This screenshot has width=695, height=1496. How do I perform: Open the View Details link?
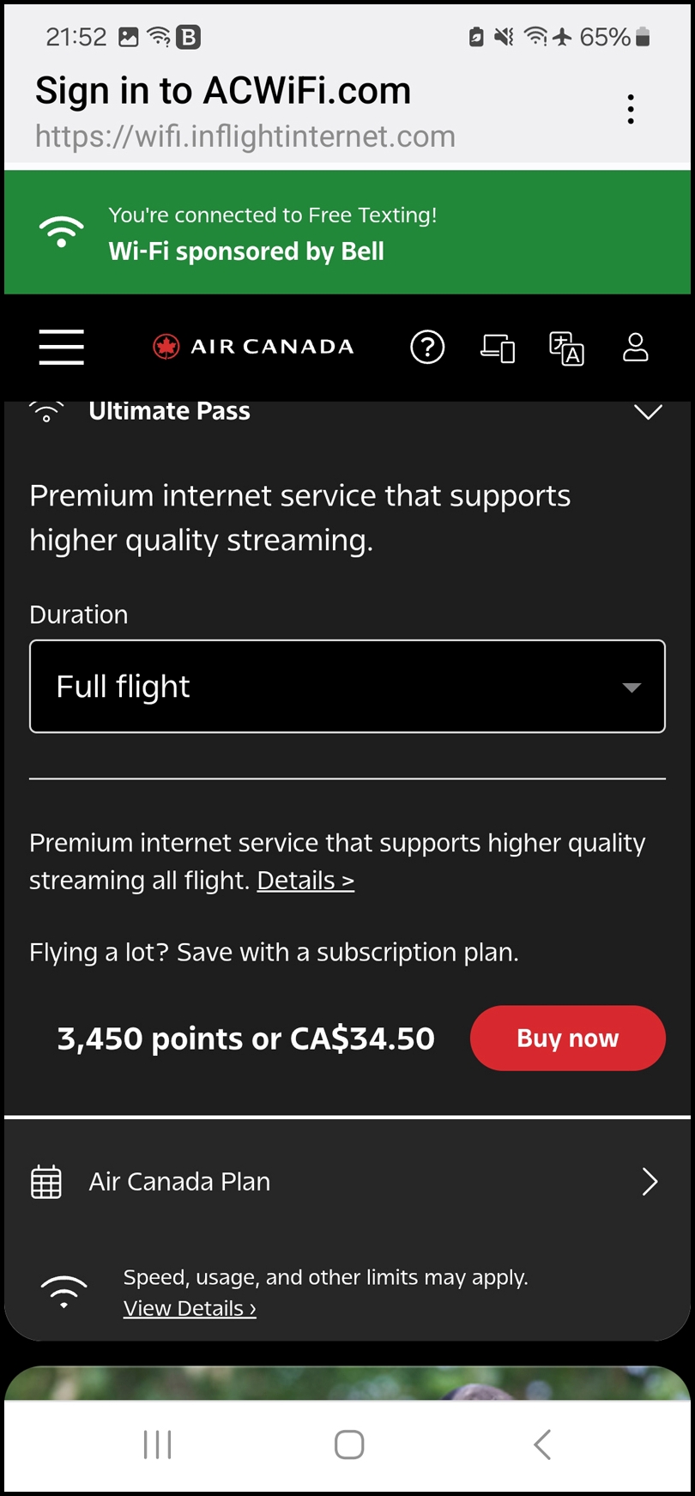tap(190, 1309)
